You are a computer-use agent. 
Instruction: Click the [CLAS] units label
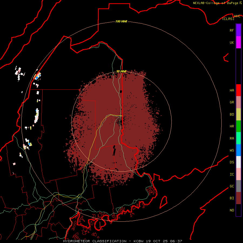pyautogui.click(x=228, y=19)
